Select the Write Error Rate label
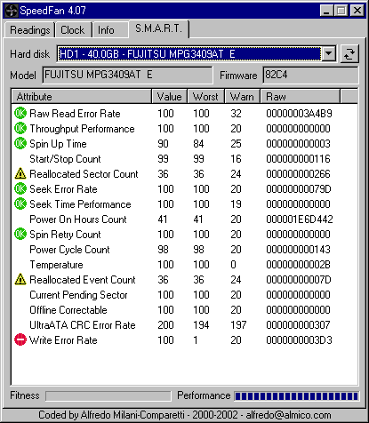The width and height of the screenshot is (369, 423). pyautogui.click(x=63, y=340)
